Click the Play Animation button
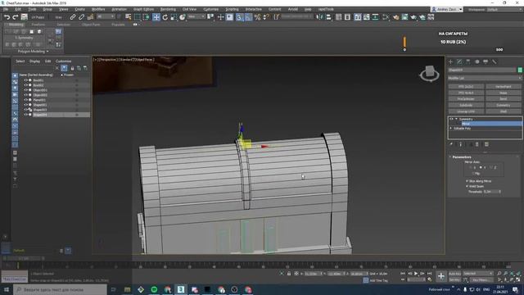 [x=416, y=274]
